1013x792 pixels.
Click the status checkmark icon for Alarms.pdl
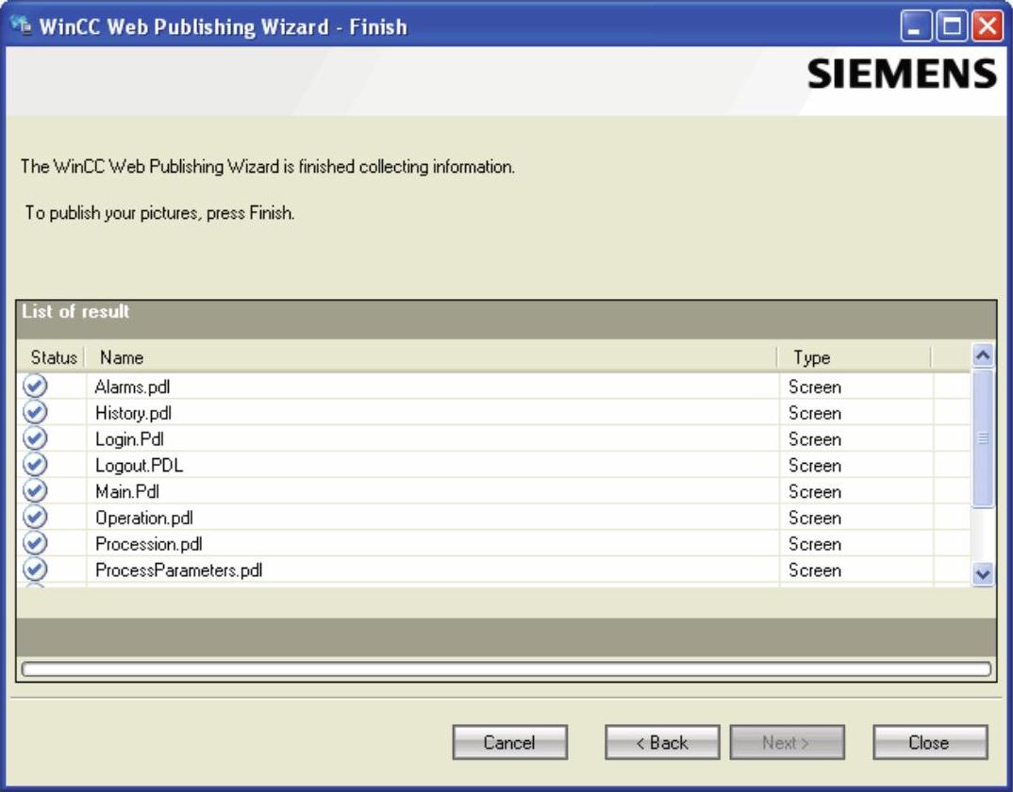coord(35,386)
